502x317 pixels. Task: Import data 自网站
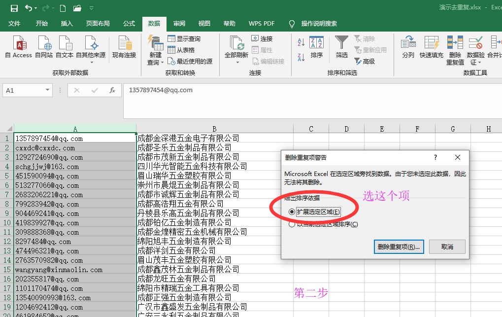(44, 47)
